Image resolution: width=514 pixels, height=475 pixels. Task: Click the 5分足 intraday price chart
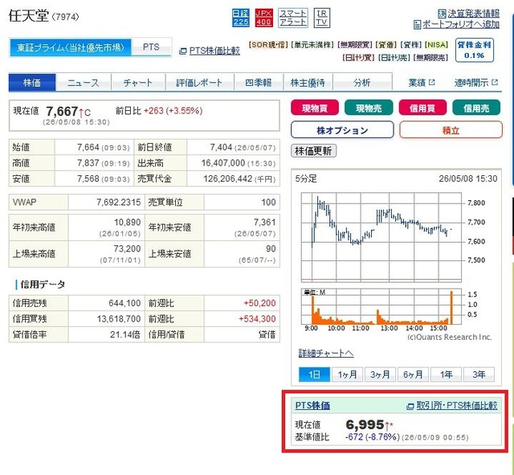pyautogui.click(x=381, y=238)
